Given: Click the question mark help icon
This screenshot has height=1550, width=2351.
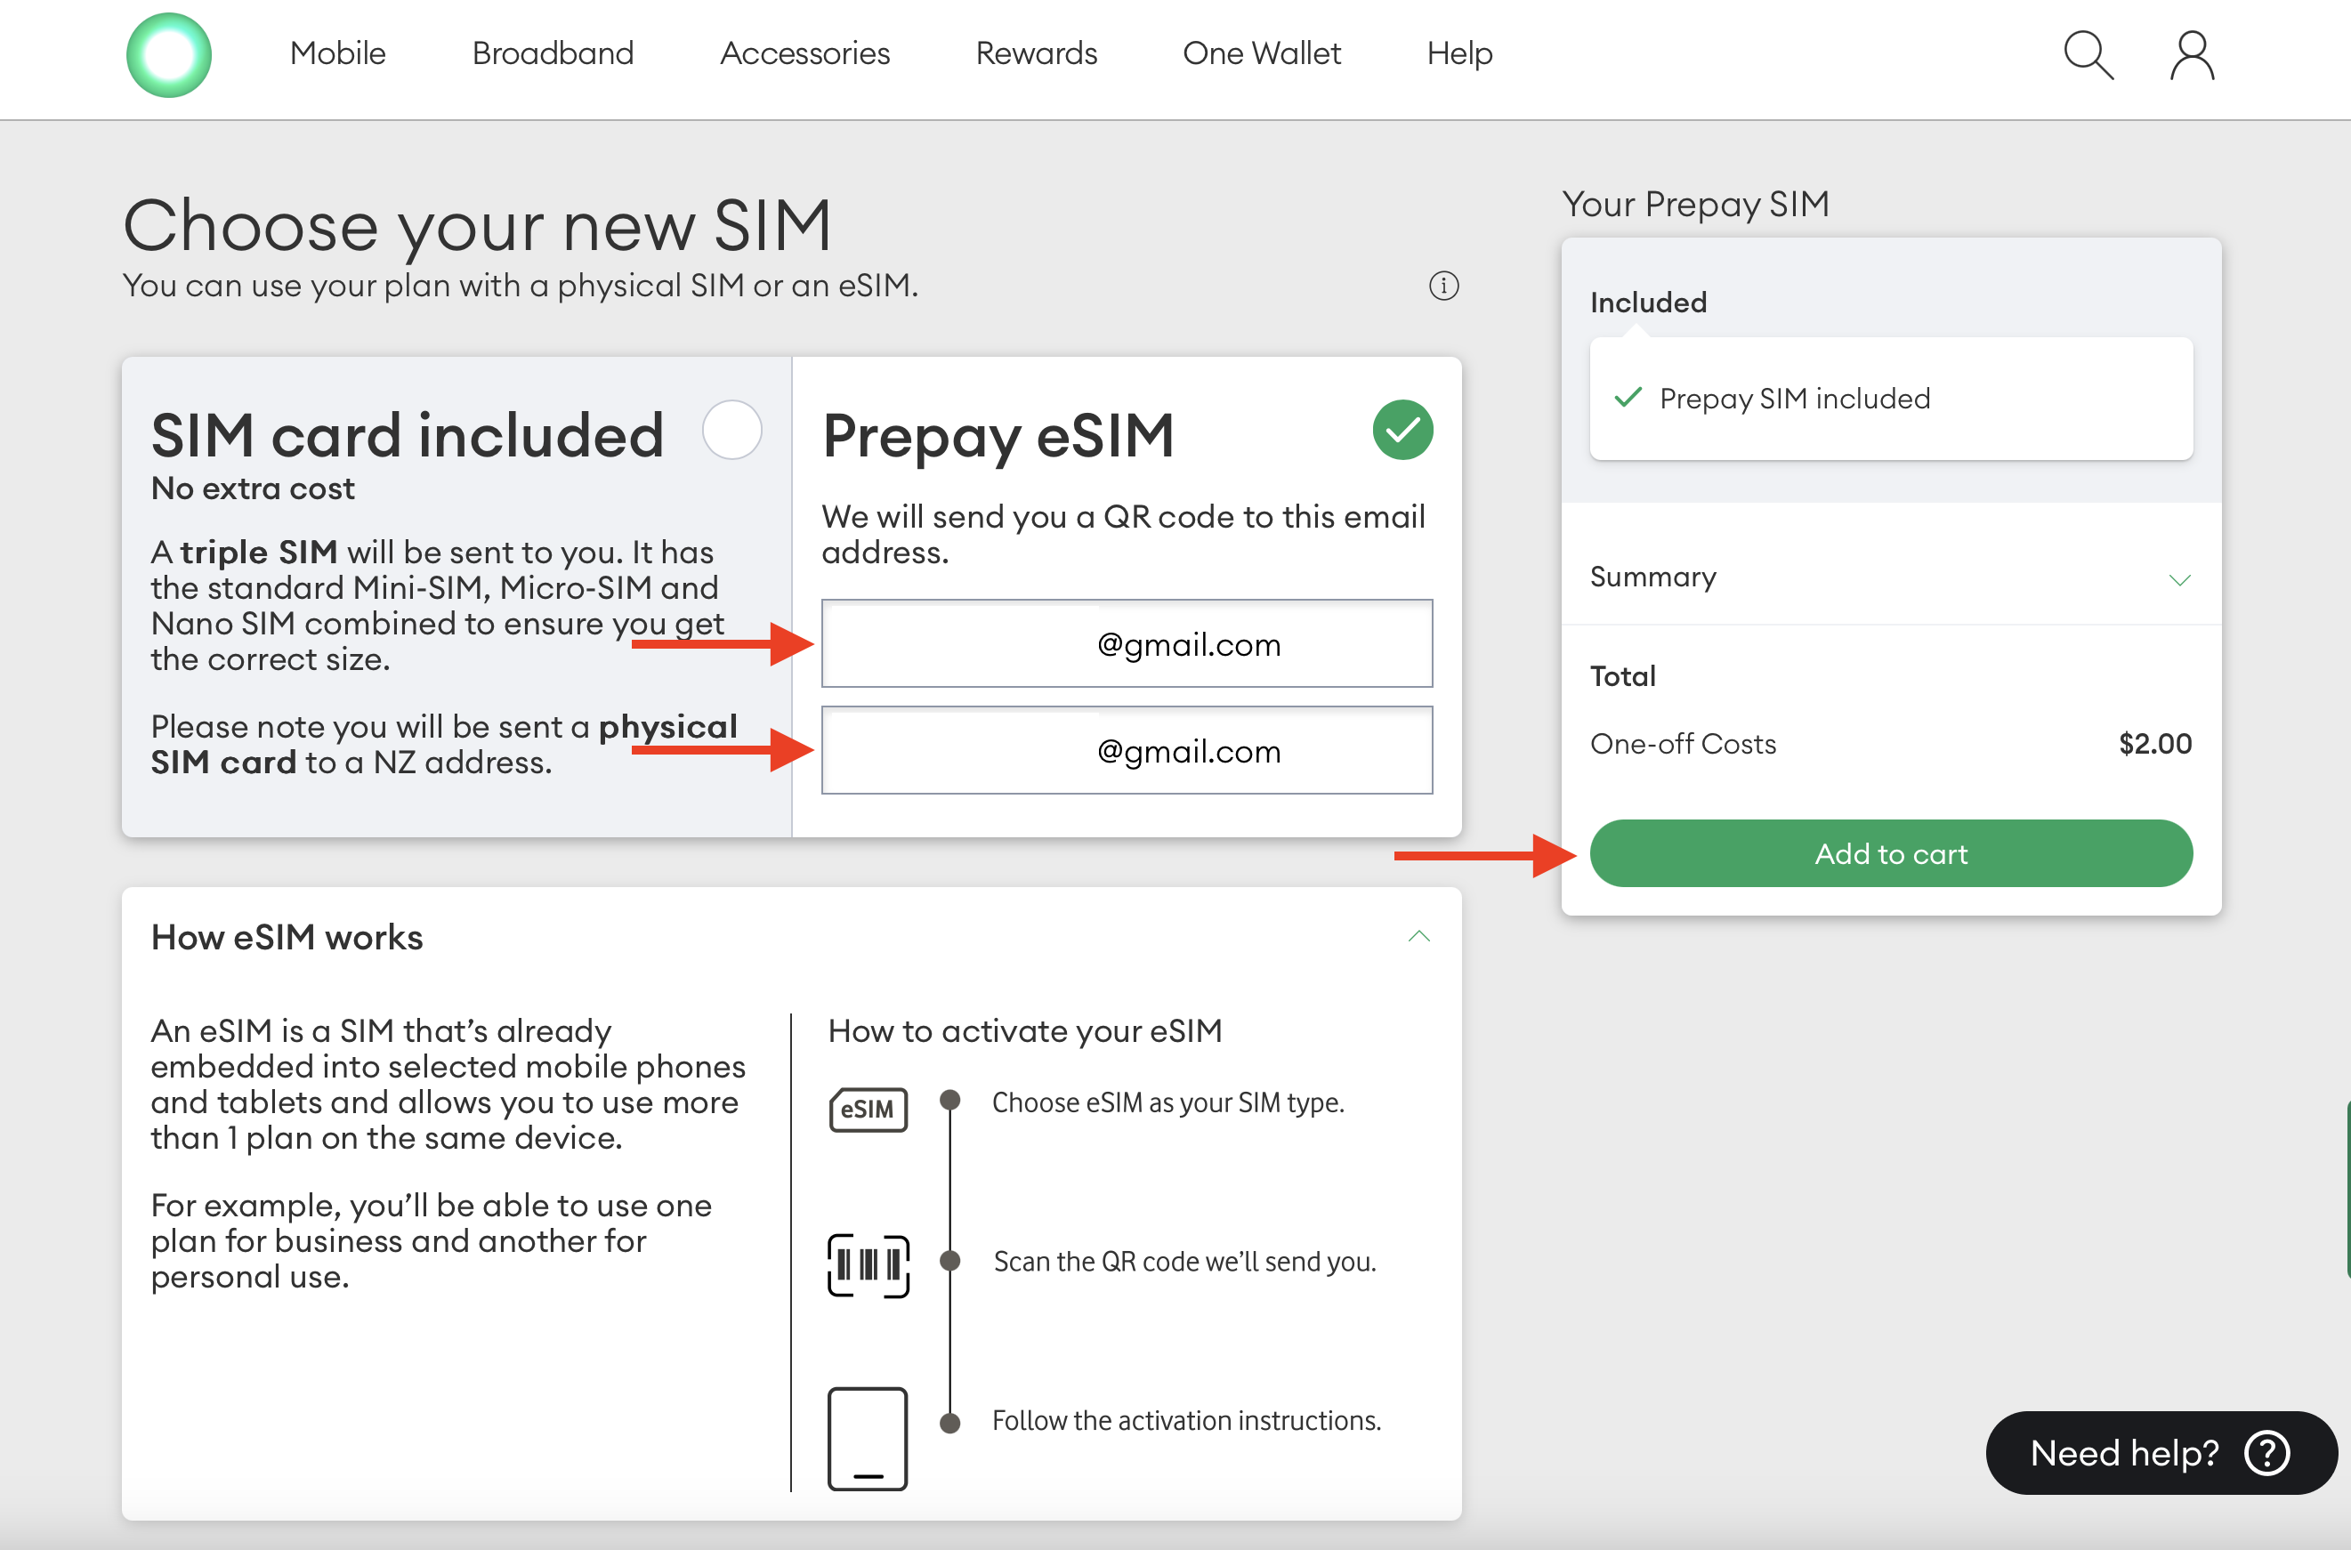Looking at the screenshot, I should 2267,1452.
